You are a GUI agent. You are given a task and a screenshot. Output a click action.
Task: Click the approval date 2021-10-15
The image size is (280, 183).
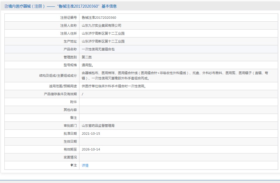91,134
